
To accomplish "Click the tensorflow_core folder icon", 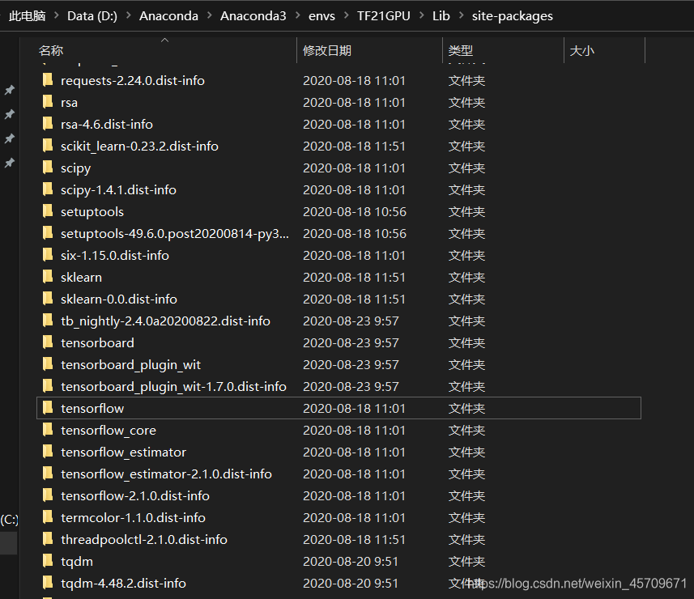I will (47, 430).
